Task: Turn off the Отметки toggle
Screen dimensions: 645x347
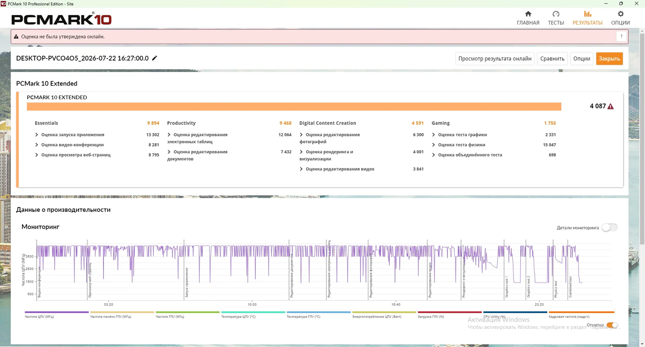Action: (612, 325)
